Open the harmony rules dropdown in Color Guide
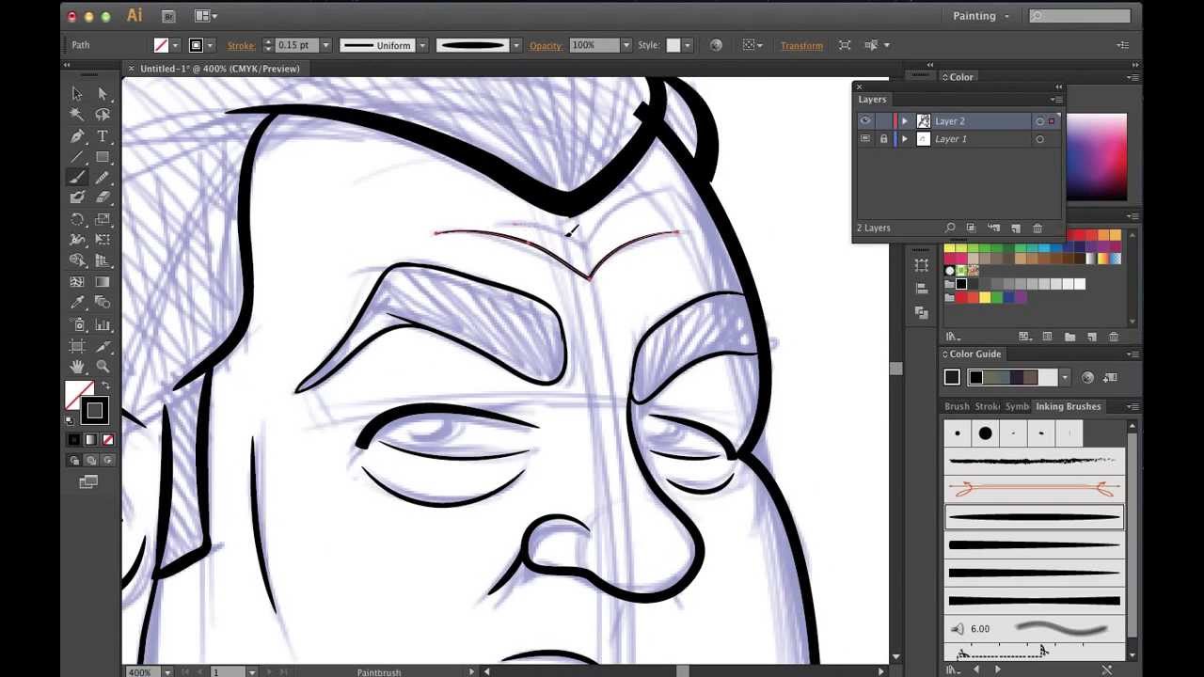This screenshot has width=1204, height=677. (1065, 378)
